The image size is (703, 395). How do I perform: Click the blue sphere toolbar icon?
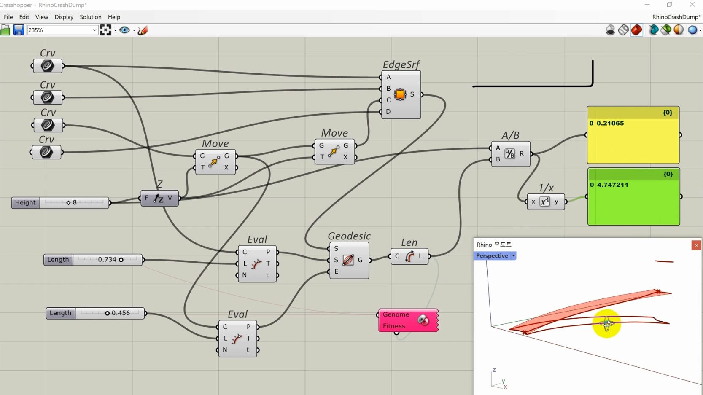coord(692,30)
